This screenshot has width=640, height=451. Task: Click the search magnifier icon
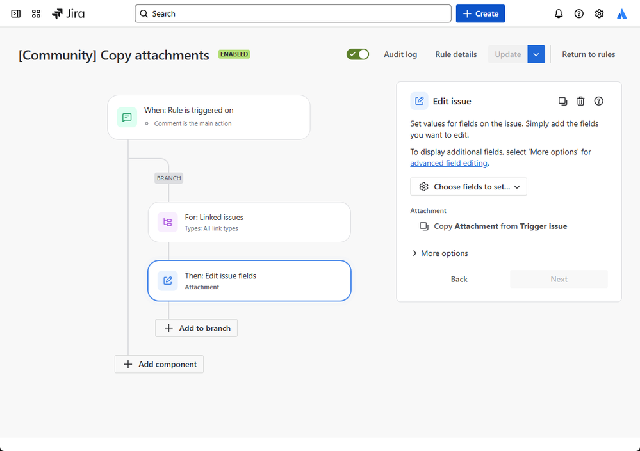144,14
